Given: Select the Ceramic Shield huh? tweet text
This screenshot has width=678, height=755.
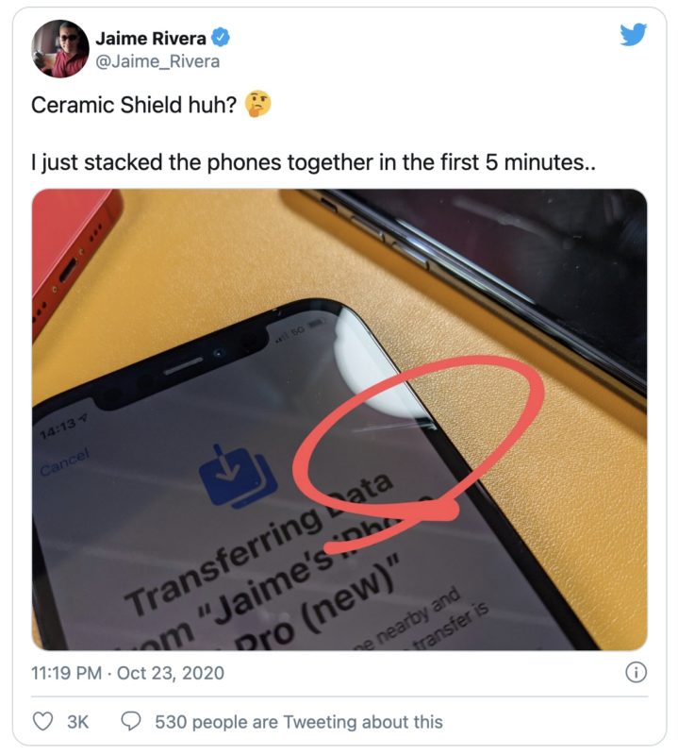Looking at the screenshot, I should pyautogui.click(x=134, y=105).
